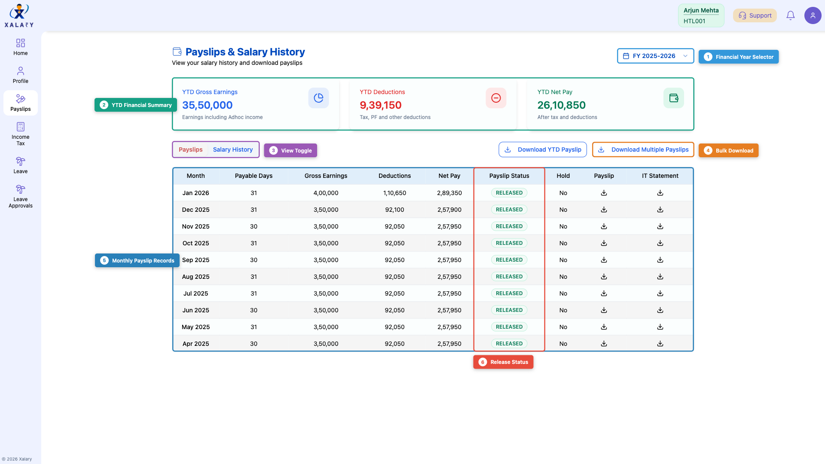Screen dimensions: 825x464
Task: Switch to the Salary History tab
Action: [233, 150]
